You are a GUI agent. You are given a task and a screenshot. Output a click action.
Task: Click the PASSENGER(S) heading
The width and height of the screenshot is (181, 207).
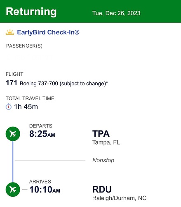click(x=24, y=46)
